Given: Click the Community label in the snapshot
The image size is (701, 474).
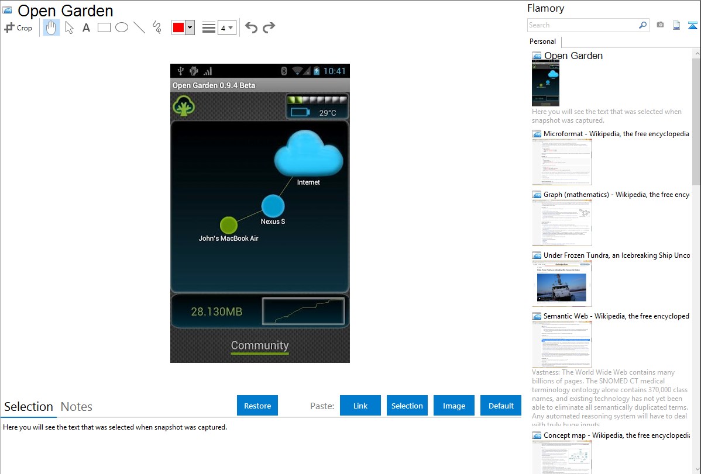Looking at the screenshot, I should pos(260,345).
